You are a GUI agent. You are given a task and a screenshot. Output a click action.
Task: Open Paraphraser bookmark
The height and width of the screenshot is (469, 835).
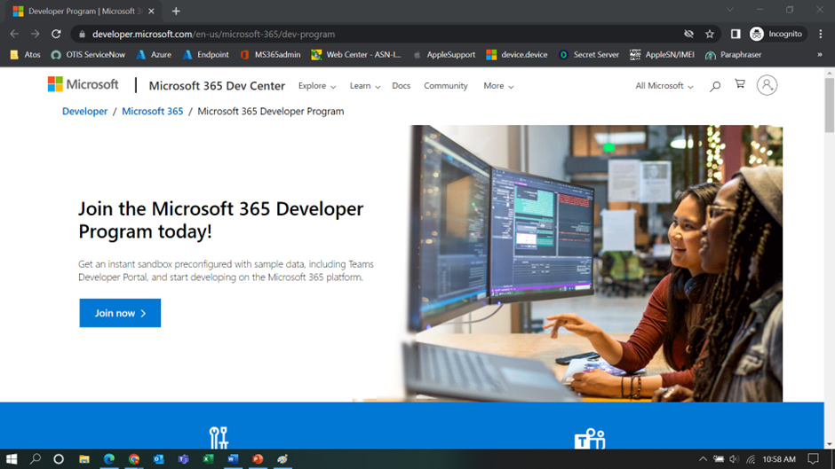pos(733,55)
